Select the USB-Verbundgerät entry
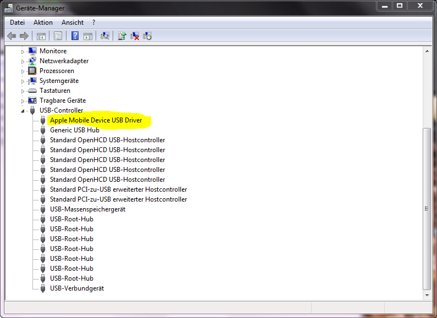Viewport: 437px width, 318px height. [x=77, y=288]
